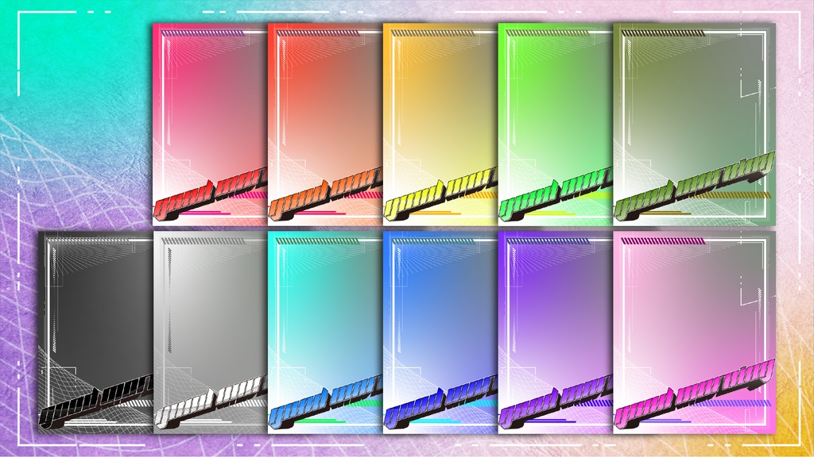This screenshot has height=457, width=814.
Task: Select the olive green gradient card
Action: (x=695, y=125)
